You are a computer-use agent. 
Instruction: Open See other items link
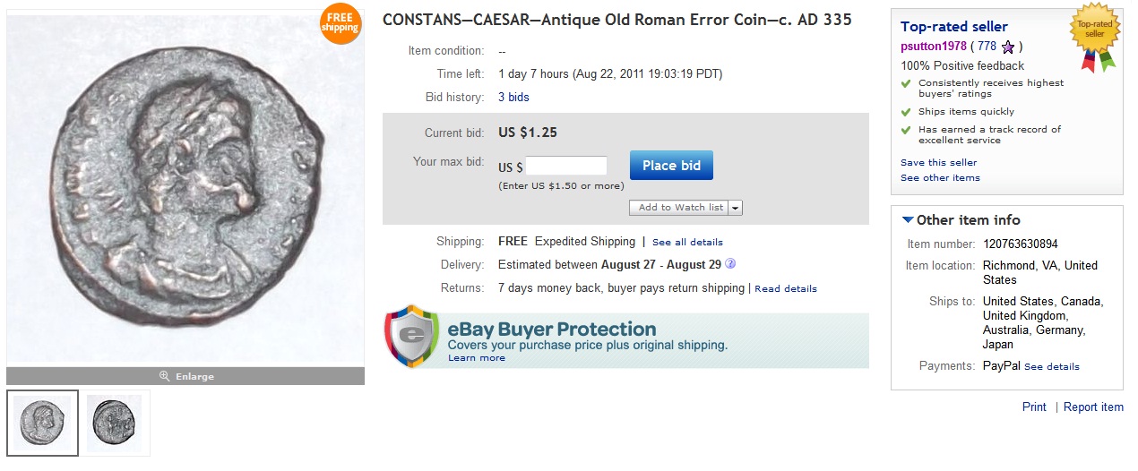point(940,177)
